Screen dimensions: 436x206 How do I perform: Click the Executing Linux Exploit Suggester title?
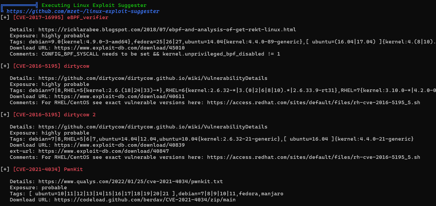(x=94, y=5)
